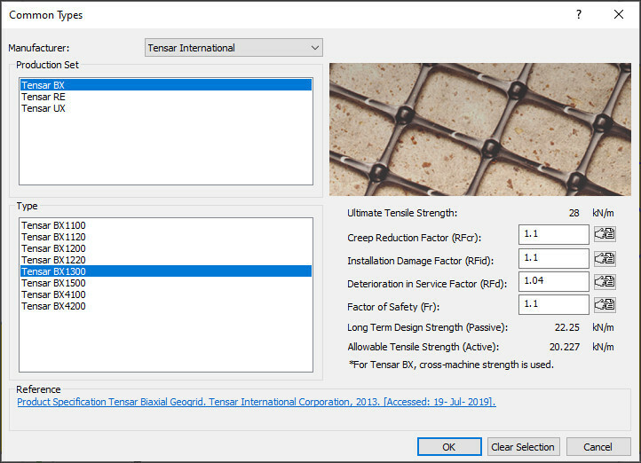This screenshot has height=463, width=641.
Task: Edit the Creep Reduction Factor field
Action: (x=553, y=234)
